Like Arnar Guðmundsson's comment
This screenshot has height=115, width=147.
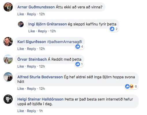pyautogui.click(x=21, y=14)
